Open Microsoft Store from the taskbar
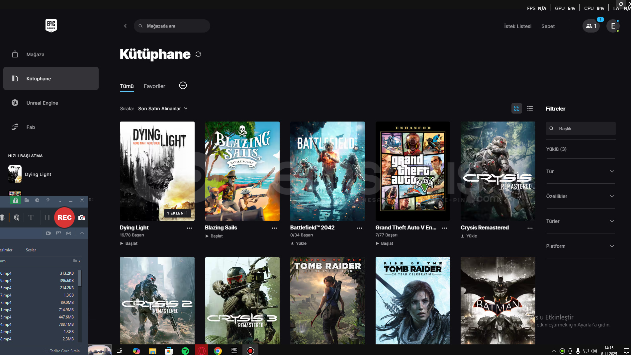Screen dimensions: 631x355 pos(169,351)
